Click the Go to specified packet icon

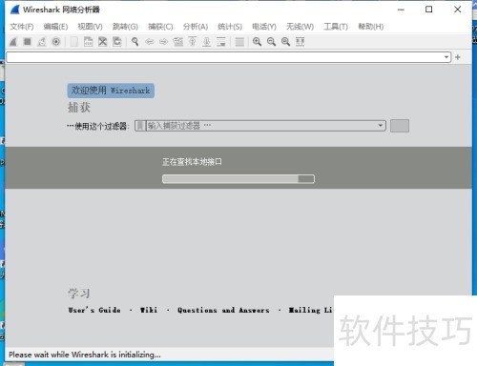click(x=178, y=42)
